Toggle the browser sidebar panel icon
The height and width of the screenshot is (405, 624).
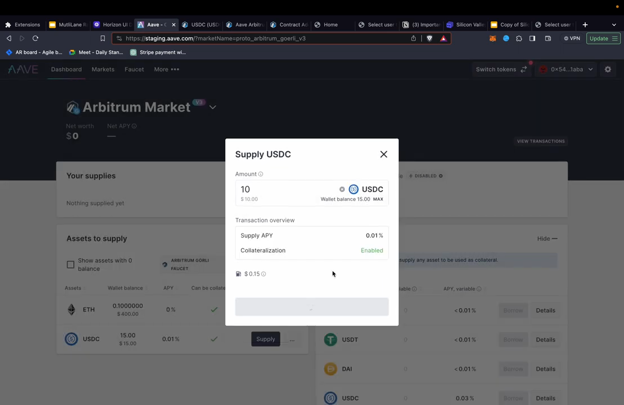coord(532,38)
